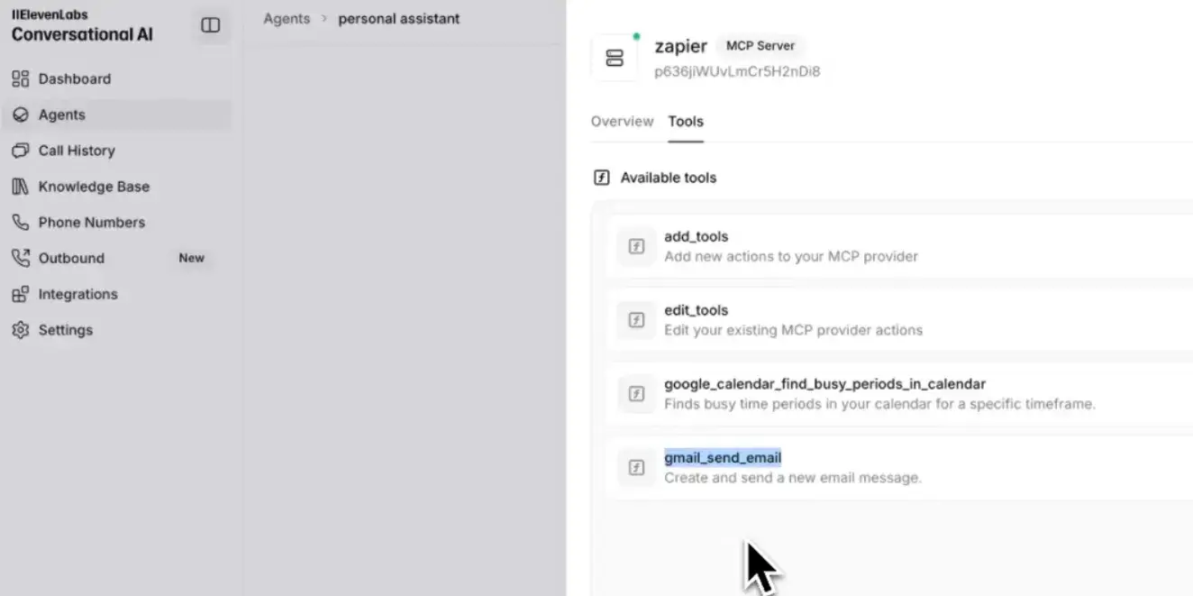
Task: Click the add_tools function icon
Action: [x=636, y=246]
